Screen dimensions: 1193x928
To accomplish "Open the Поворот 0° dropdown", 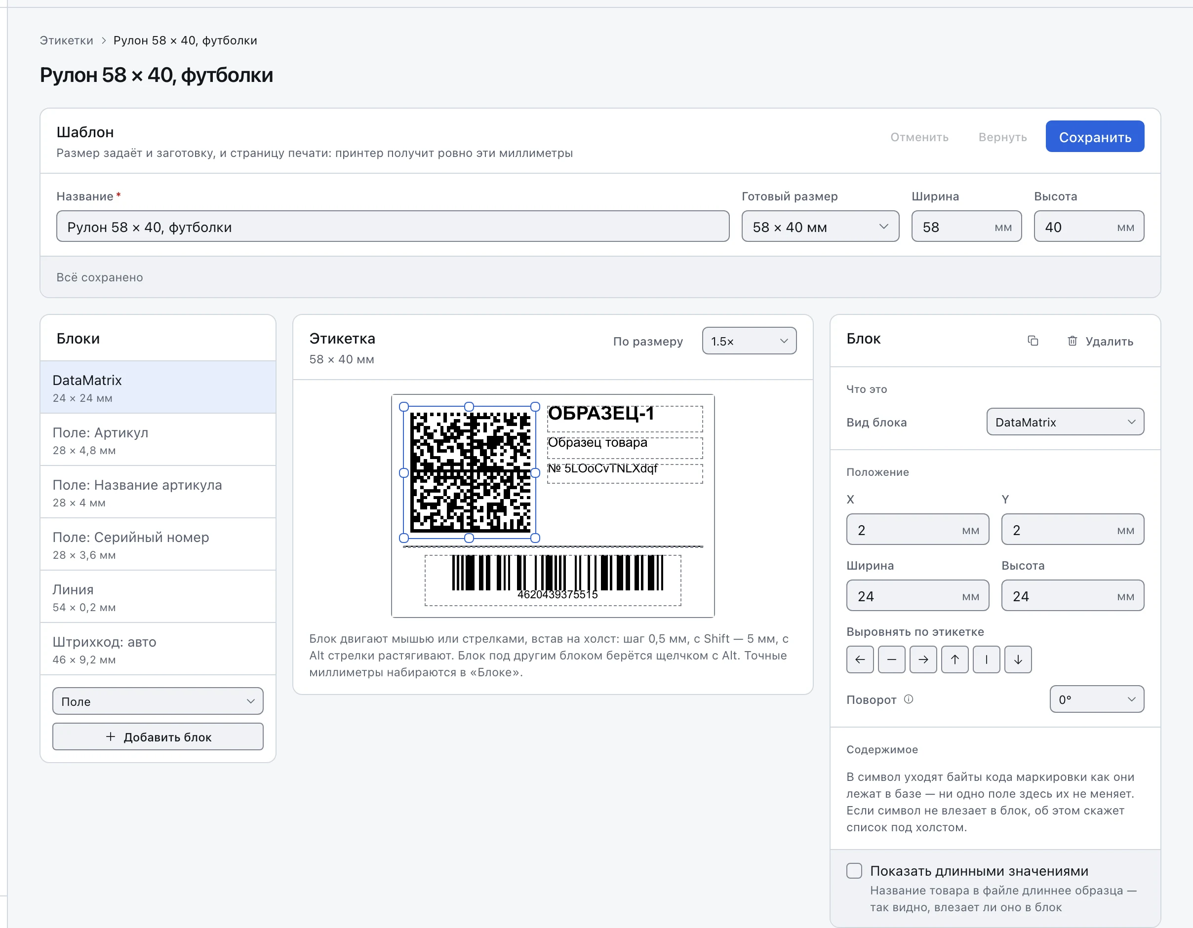I will (1096, 699).
